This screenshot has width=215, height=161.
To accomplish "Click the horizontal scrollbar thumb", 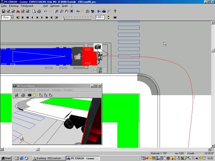I will 38,149.
